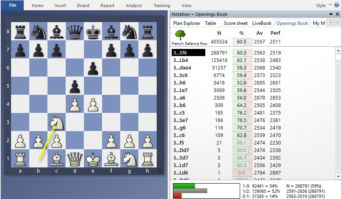Viewport: 341px width, 199px height.
Task: Select the black queen on d8
Action: [x=74, y=31]
